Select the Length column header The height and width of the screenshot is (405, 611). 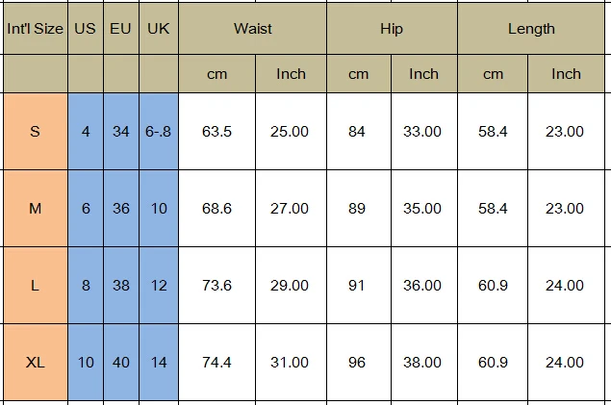531,29
